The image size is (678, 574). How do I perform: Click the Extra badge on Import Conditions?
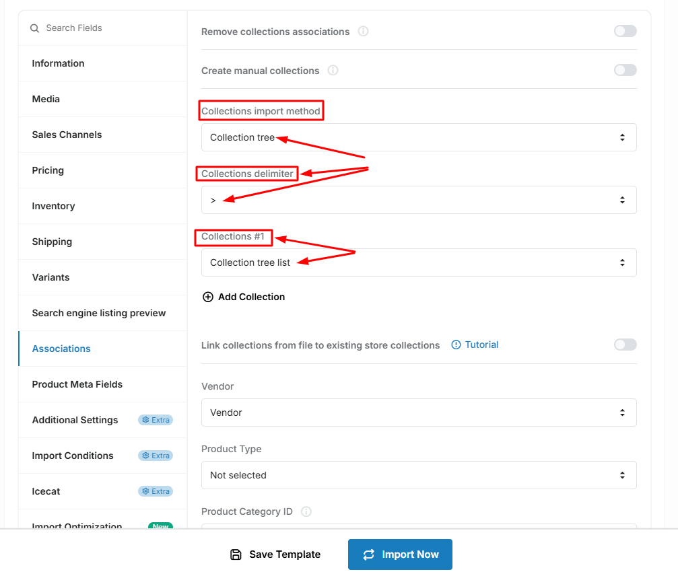[156, 456]
